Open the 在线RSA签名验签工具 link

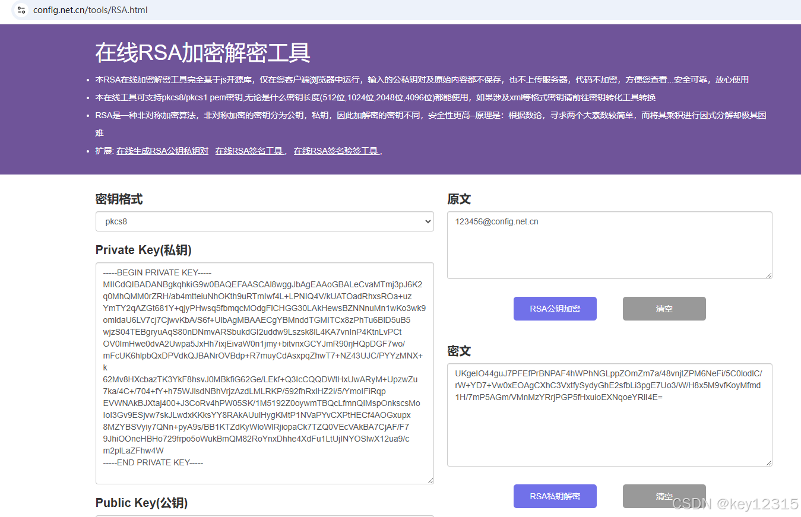tap(336, 151)
